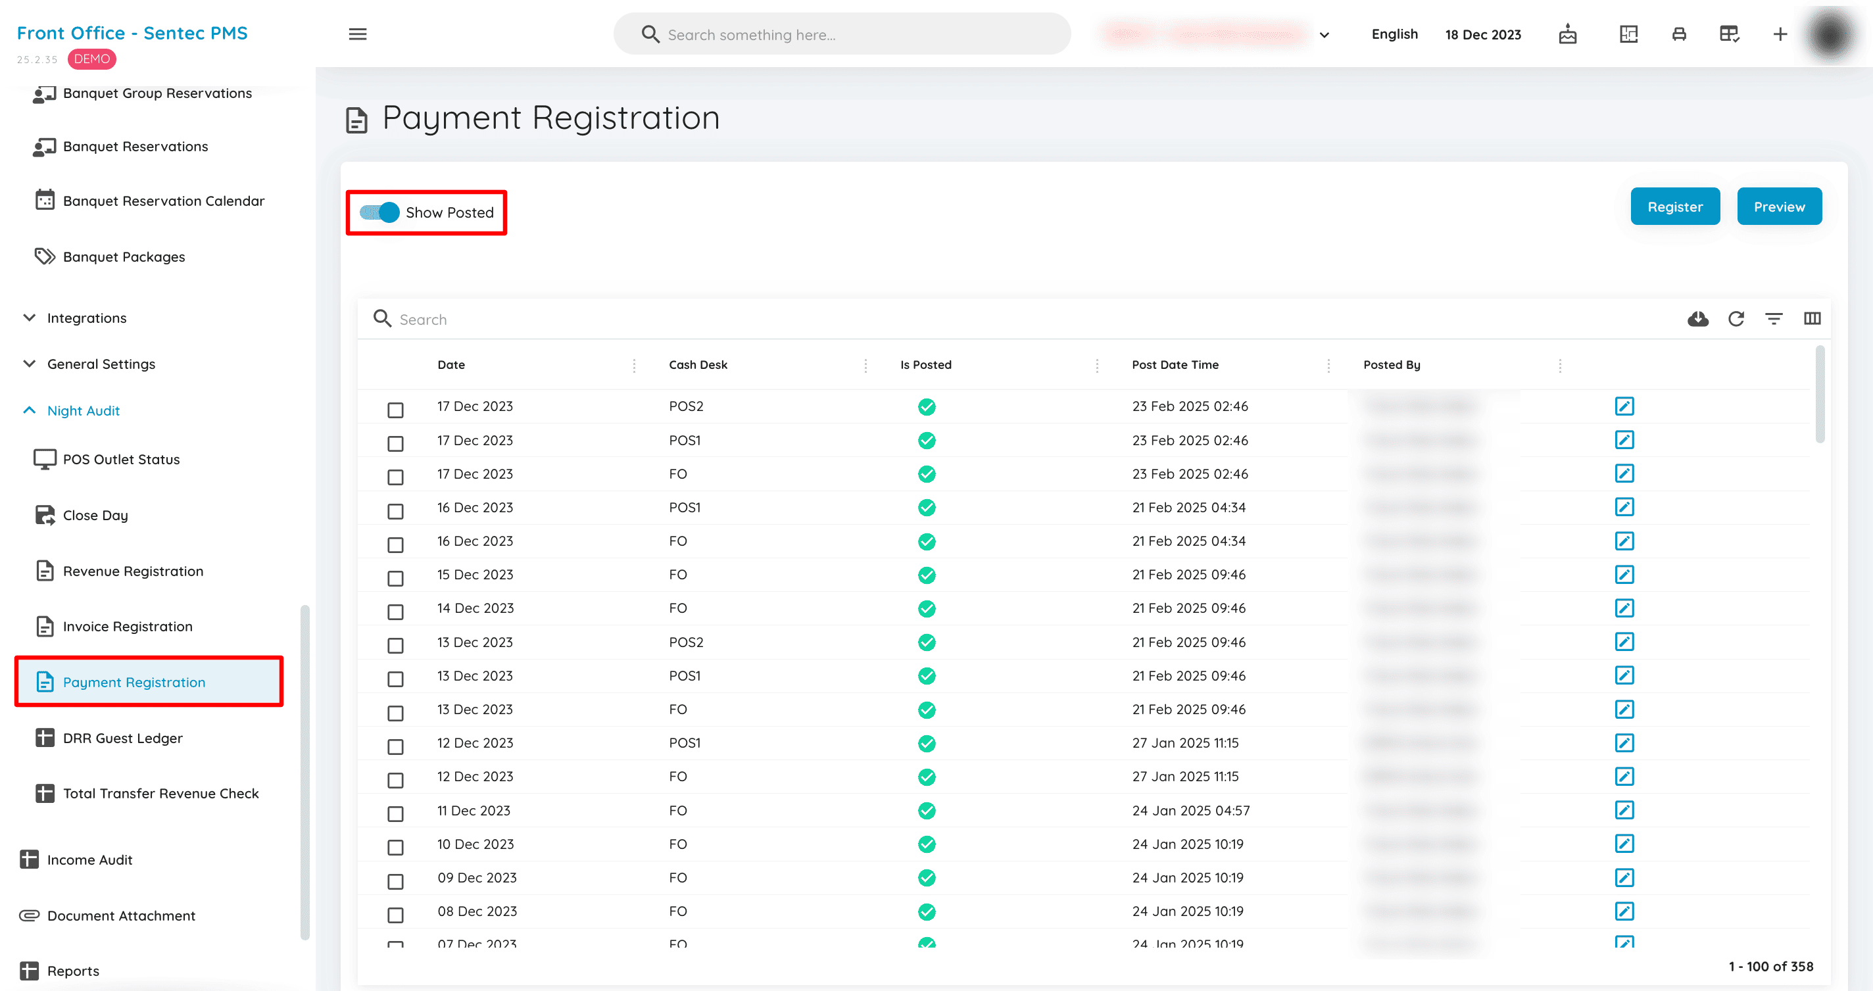Refresh the payment table with reload icon
The width and height of the screenshot is (1873, 991).
pos(1736,318)
